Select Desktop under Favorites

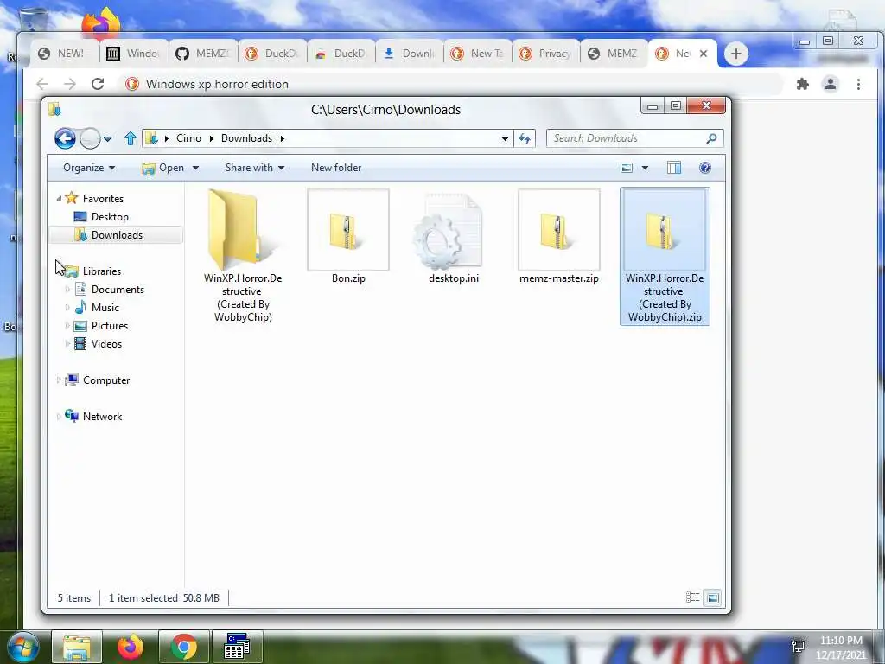point(110,217)
